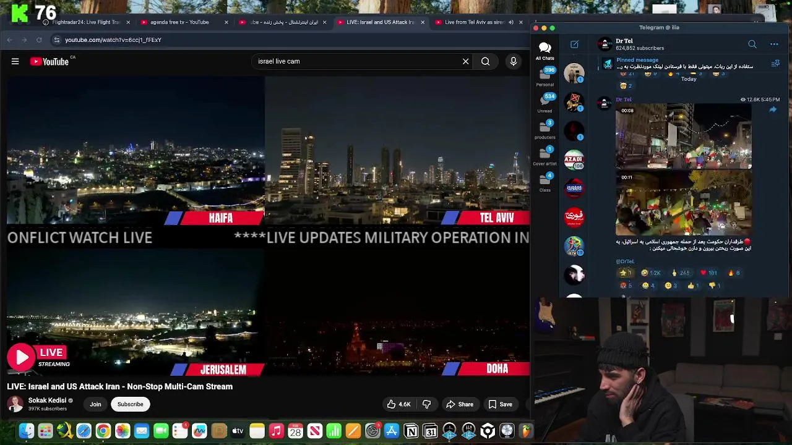The height and width of the screenshot is (445, 792).
Task: Close the agenda free tv tab
Action: tap(226, 22)
